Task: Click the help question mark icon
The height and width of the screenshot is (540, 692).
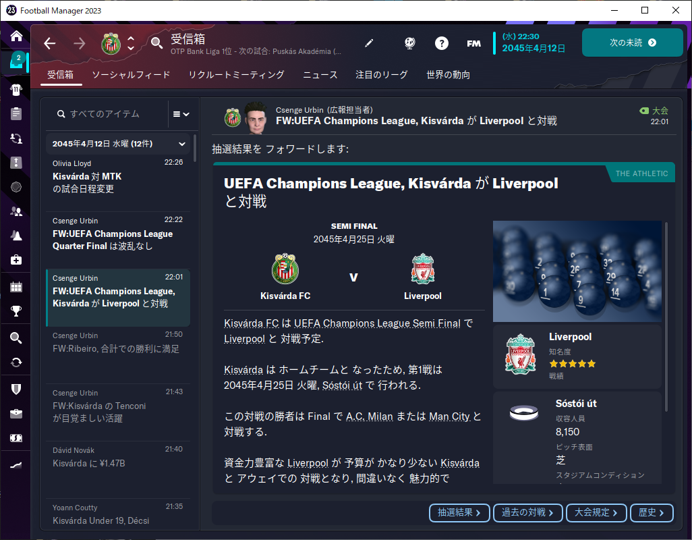Action: point(441,43)
